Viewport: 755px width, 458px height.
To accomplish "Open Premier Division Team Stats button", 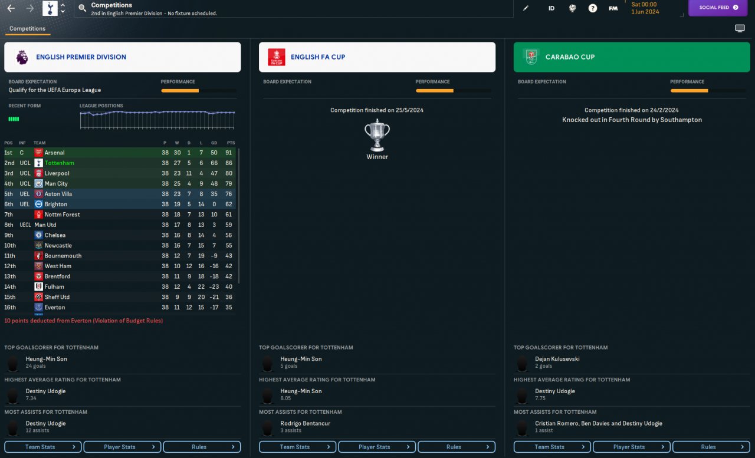I will click(x=43, y=447).
